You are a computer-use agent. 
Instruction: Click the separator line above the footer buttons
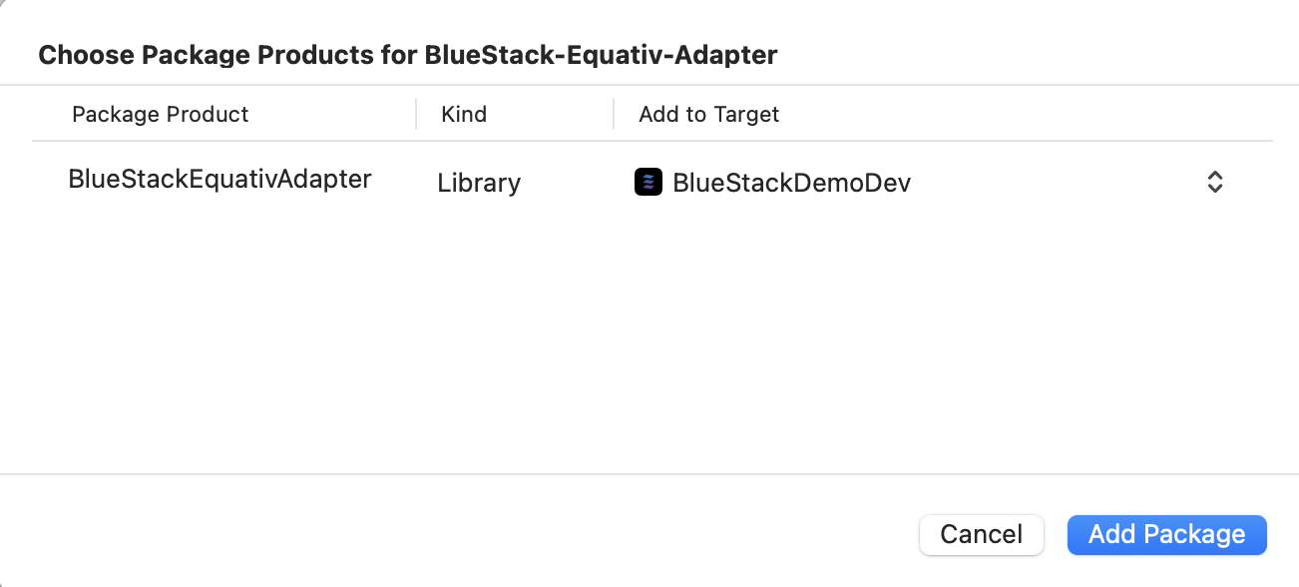click(649, 474)
